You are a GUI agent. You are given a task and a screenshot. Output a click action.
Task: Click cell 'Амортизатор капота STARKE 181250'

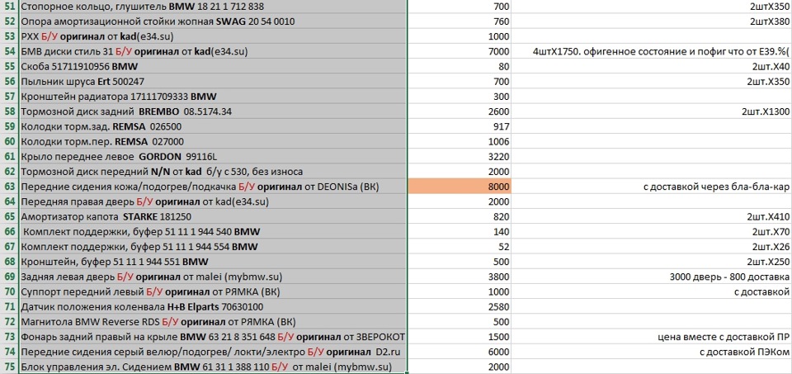coord(213,217)
